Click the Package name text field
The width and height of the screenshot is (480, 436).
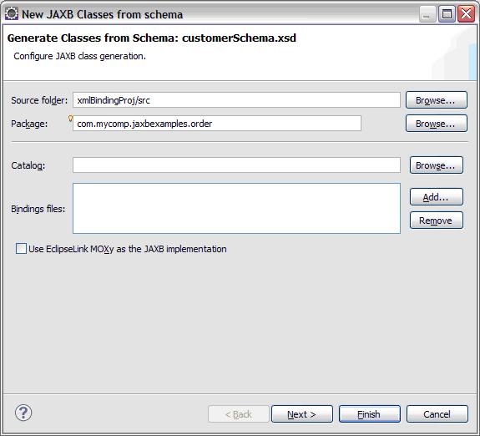click(217, 123)
